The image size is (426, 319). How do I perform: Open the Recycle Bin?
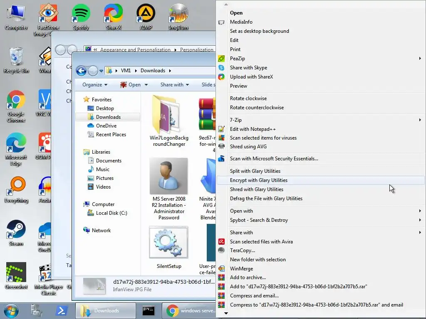16,60
